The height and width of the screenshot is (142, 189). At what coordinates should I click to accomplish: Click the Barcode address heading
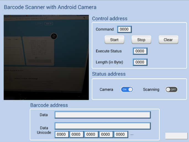pyautogui.click(x=49, y=105)
